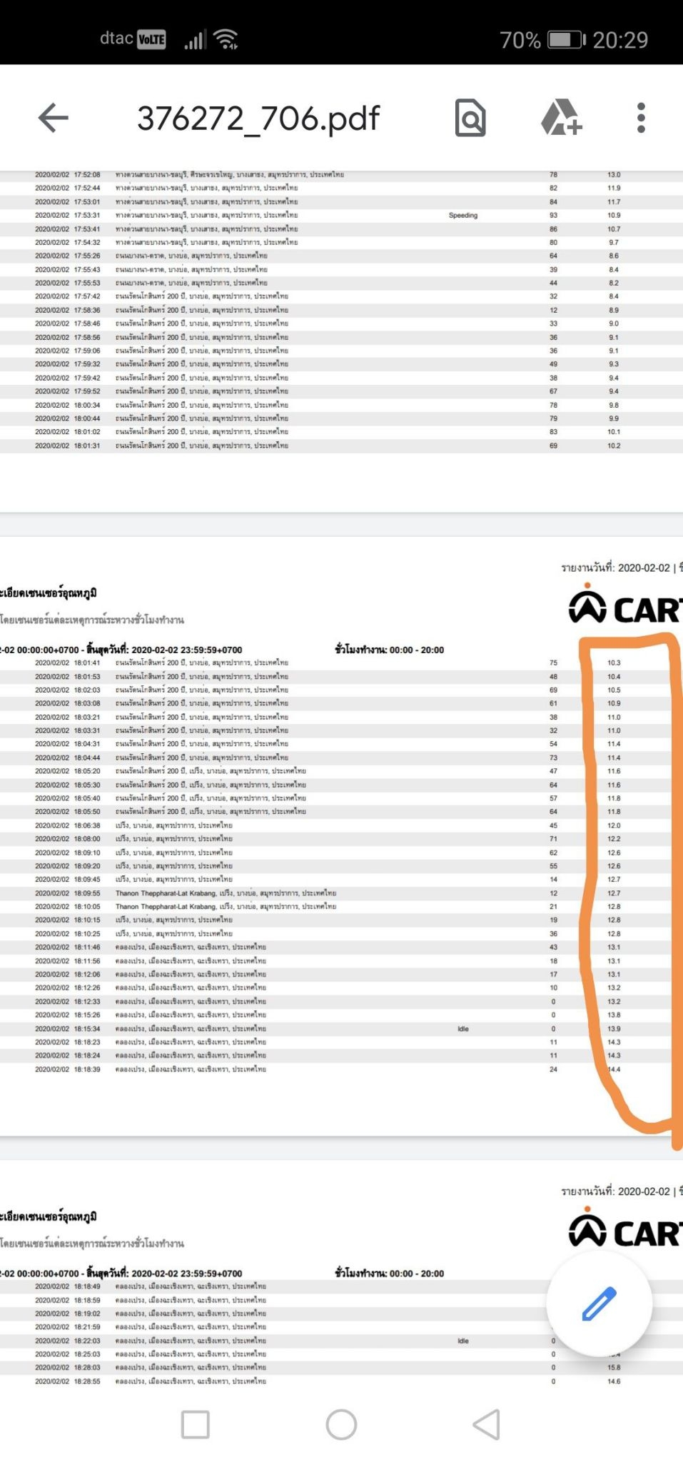Tap the 376272_706.pdf file title
The width and height of the screenshot is (683, 1462).
[258, 118]
